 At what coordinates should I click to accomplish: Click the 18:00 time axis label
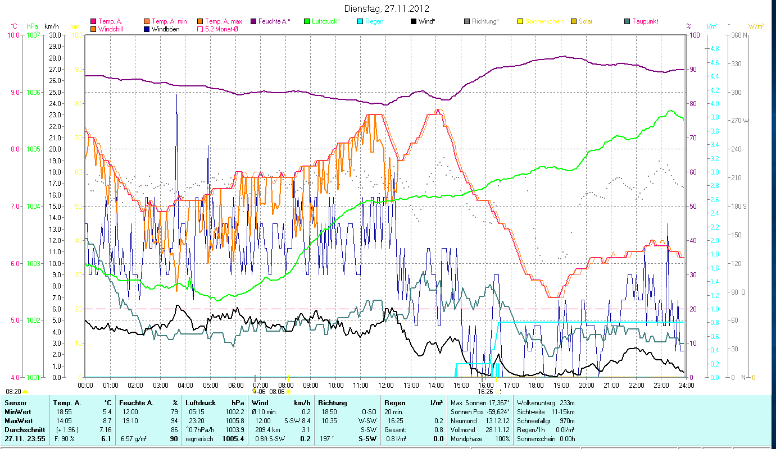pyautogui.click(x=536, y=385)
